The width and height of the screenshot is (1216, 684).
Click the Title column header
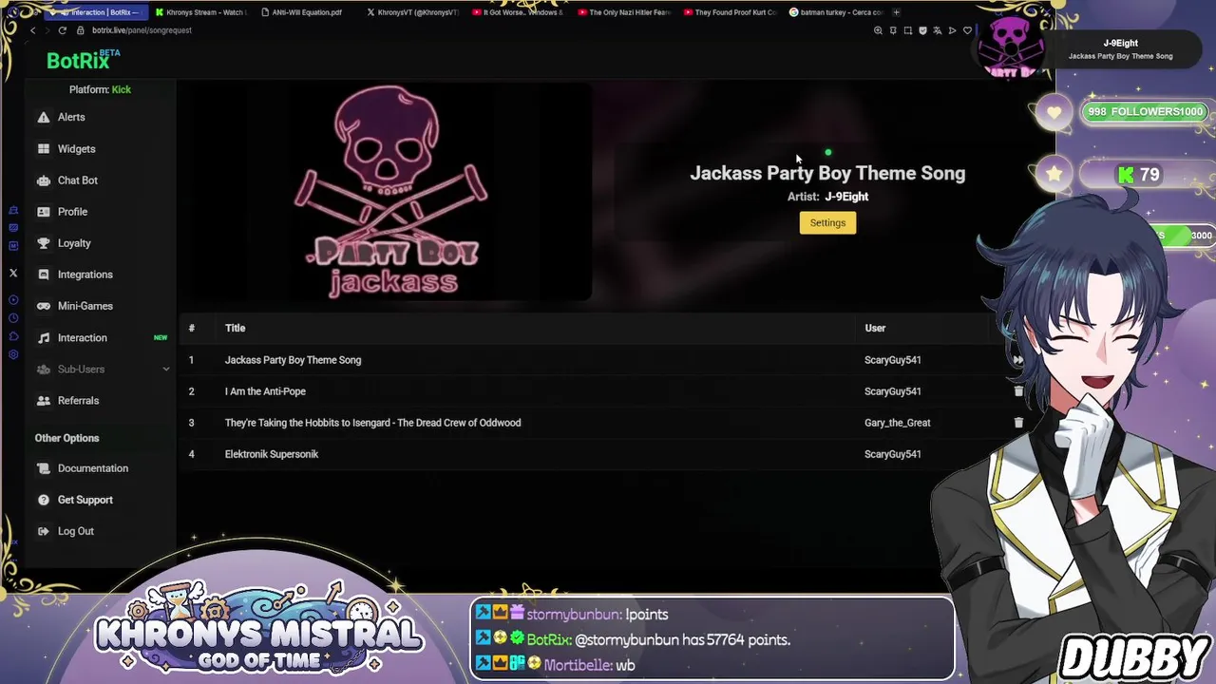[235, 329]
